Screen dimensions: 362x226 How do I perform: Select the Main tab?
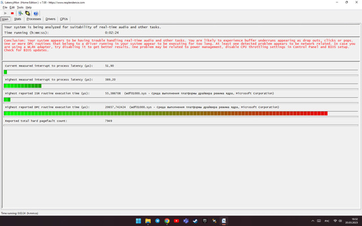(x=5, y=19)
